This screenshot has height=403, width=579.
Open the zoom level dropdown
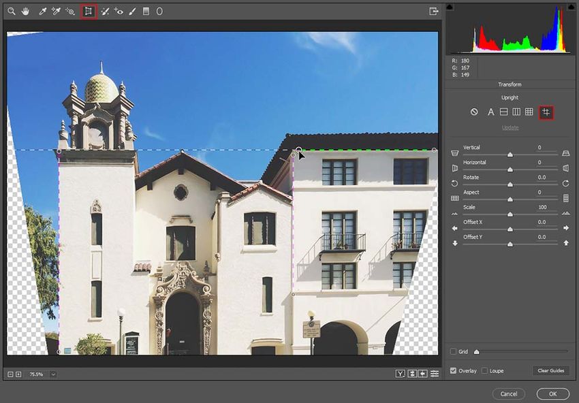click(53, 374)
